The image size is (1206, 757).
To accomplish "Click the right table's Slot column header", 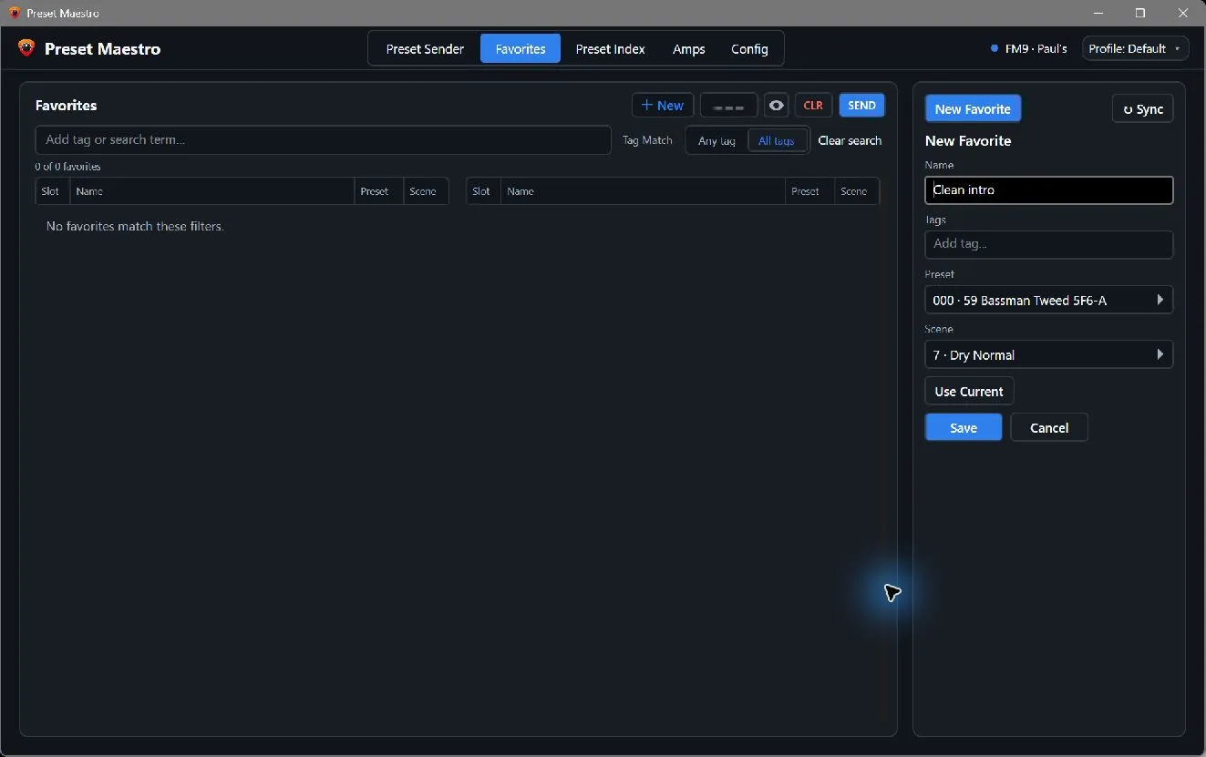I will (483, 191).
